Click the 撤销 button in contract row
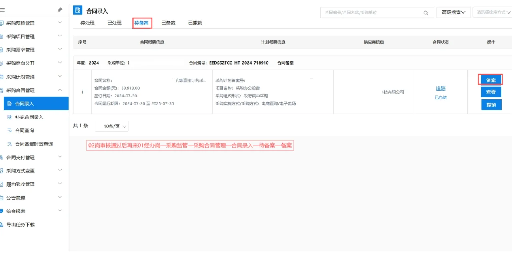 pyautogui.click(x=491, y=105)
